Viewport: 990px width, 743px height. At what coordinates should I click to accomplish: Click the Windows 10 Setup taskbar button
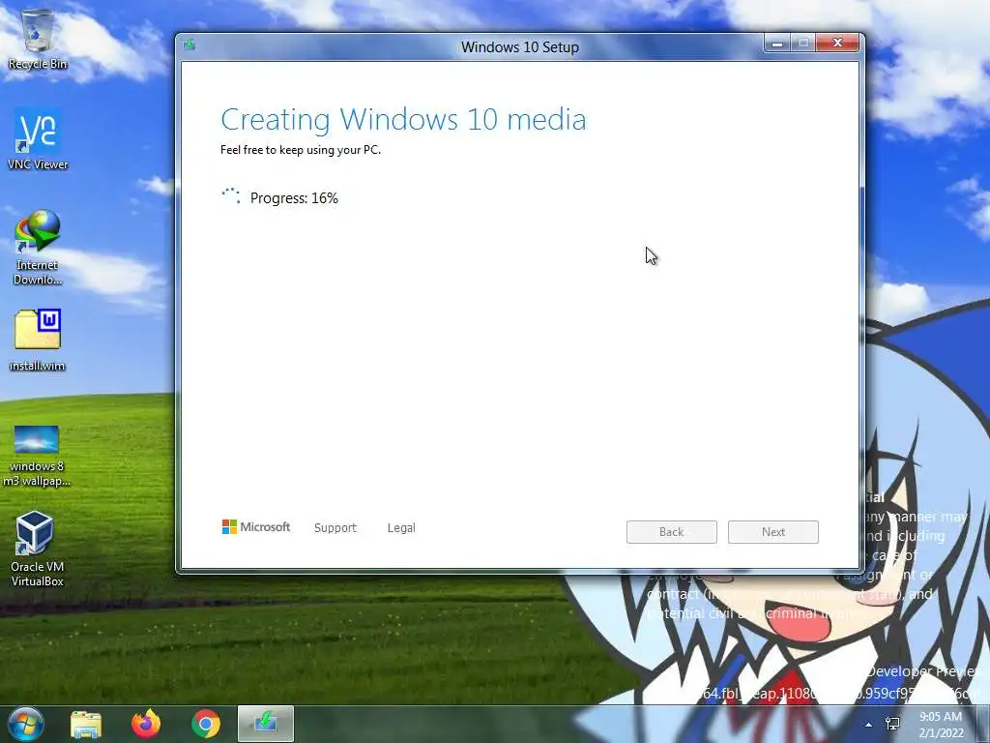coord(266,724)
